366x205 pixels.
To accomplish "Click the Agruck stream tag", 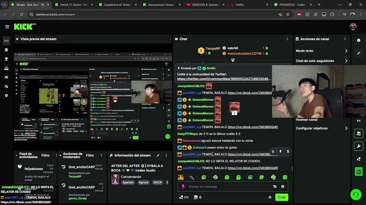I will pyautogui.click(x=144, y=183).
